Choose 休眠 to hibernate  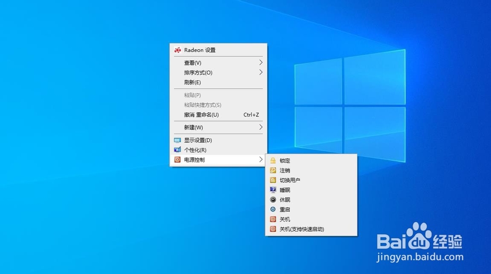click(x=311, y=199)
